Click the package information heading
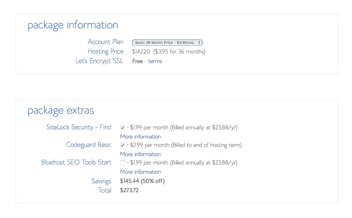The image size is (352, 218). 73,25
